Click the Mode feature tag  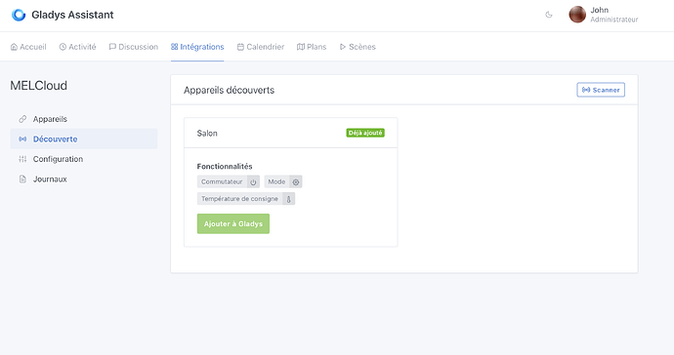283,182
